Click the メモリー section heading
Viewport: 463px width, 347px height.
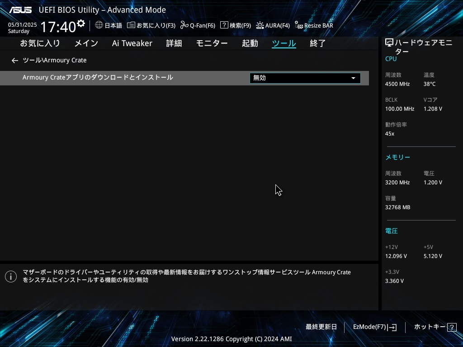coord(397,157)
